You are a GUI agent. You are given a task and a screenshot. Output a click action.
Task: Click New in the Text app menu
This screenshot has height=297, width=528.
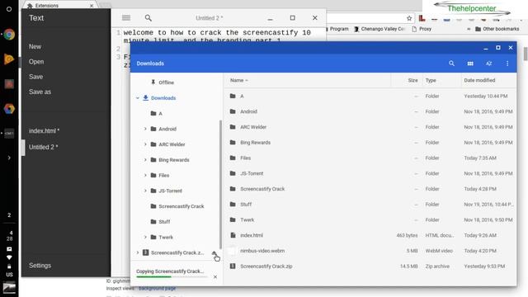(x=35, y=46)
